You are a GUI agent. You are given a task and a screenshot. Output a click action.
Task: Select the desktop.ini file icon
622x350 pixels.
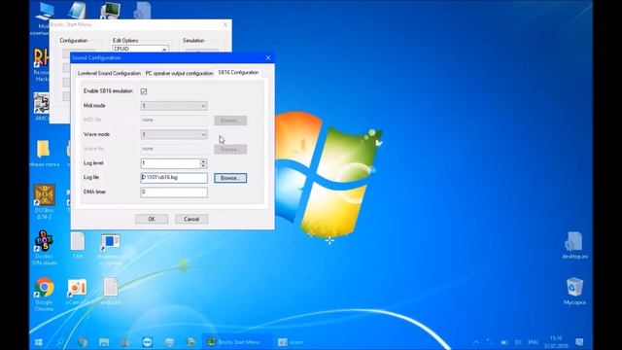click(x=574, y=245)
